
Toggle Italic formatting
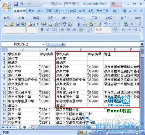(48, 30)
